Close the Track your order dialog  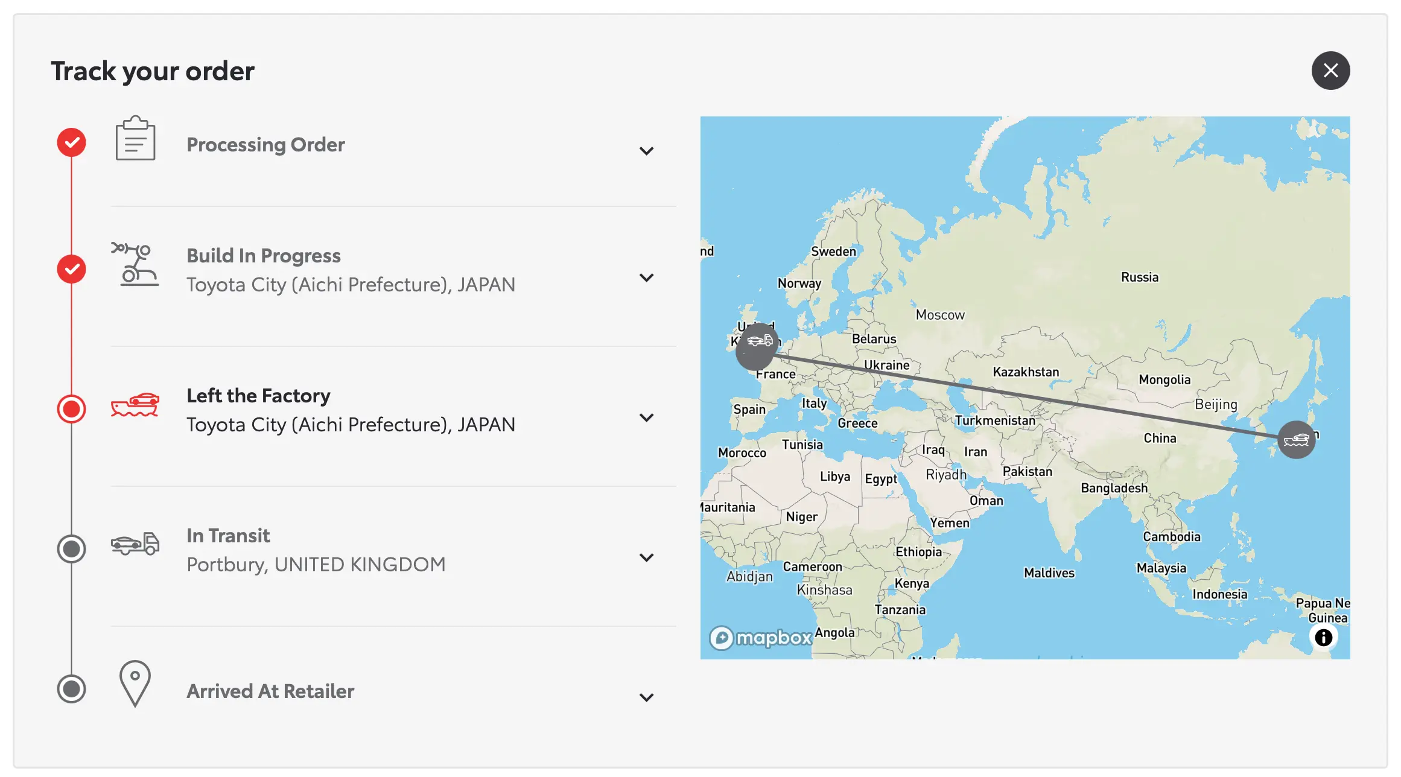pos(1330,71)
